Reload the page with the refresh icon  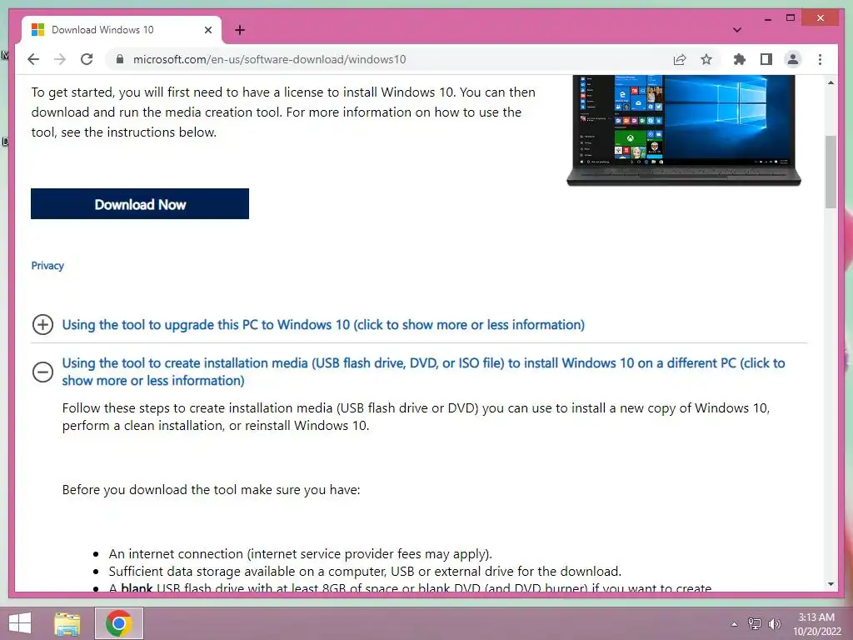87,59
